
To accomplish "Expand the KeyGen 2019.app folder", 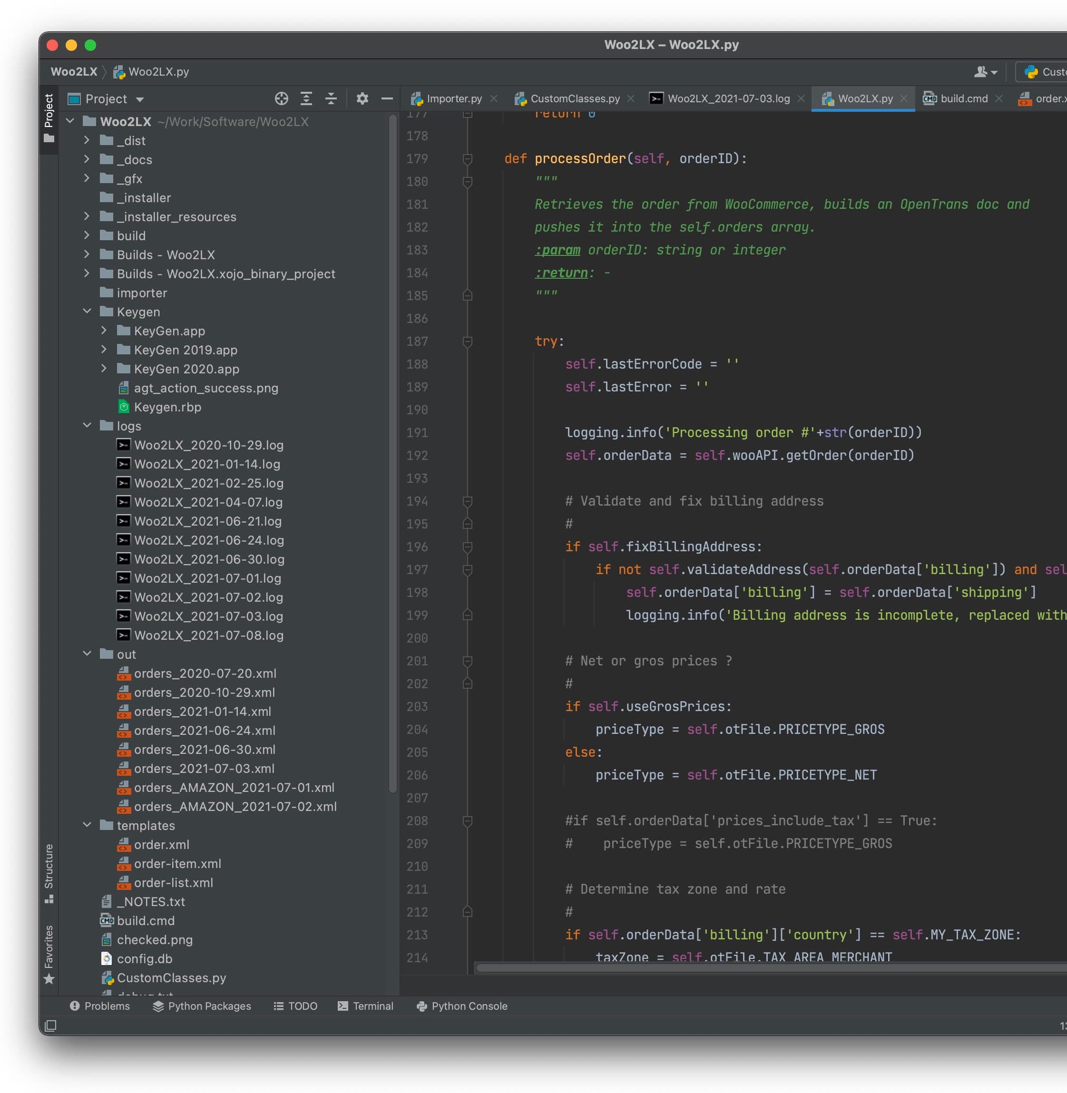I will 104,350.
